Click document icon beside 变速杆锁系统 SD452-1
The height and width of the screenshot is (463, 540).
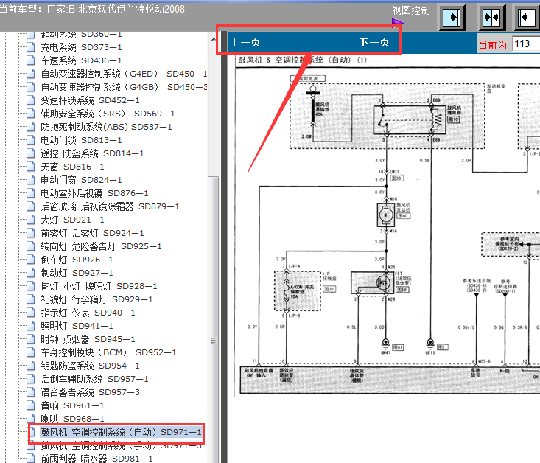[x=31, y=100]
